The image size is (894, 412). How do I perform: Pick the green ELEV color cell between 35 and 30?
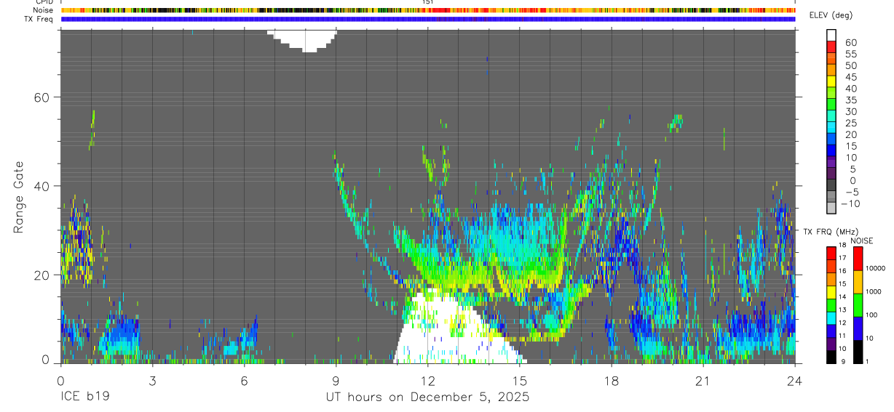(831, 105)
